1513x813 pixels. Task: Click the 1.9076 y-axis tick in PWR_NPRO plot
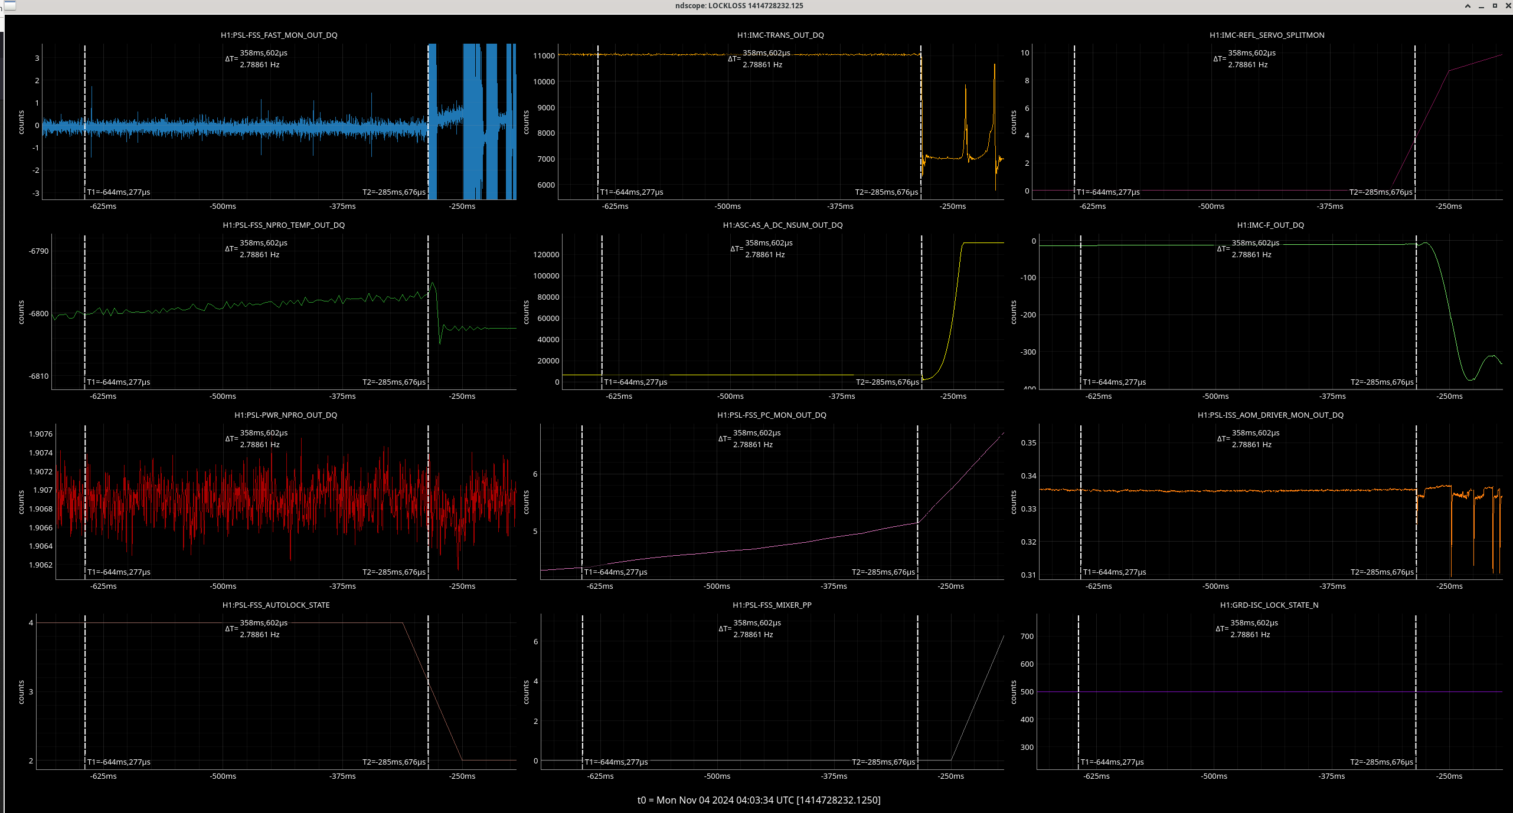click(x=41, y=434)
